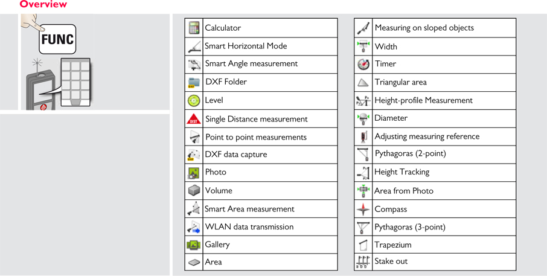Select the Pythagoras (3-point) label
547x276 pixels.
tap(410, 227)
